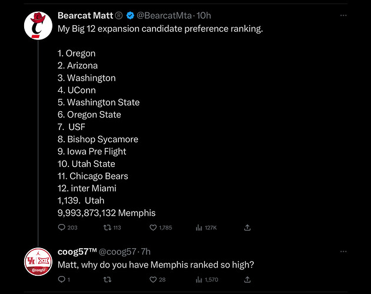The image size is (371, 294).
Task: Share coog57's reply tweet
Action: click(247, 279)
